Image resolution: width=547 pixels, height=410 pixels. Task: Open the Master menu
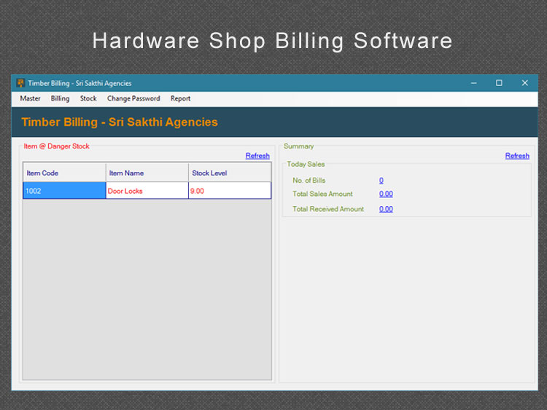(x=30, y=98)
